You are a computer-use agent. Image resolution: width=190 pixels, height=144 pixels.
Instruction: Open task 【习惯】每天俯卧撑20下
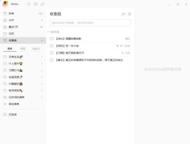[x=70, y=53]
